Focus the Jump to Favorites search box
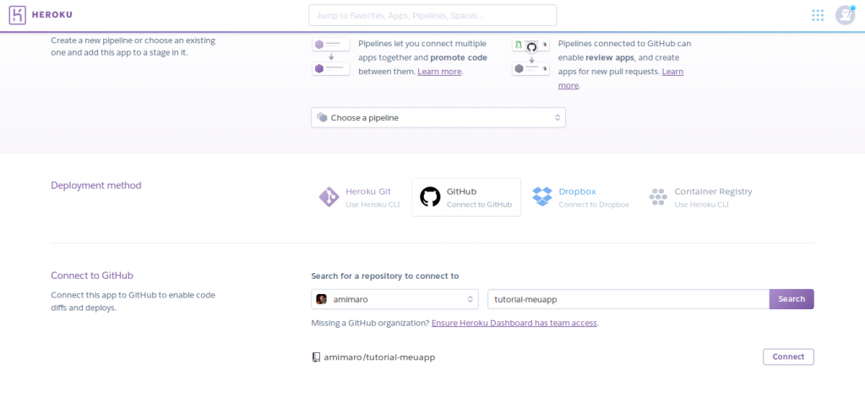 (432, 15)
